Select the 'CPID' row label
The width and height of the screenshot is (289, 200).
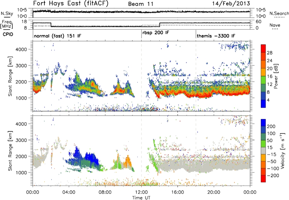(8, 34)
